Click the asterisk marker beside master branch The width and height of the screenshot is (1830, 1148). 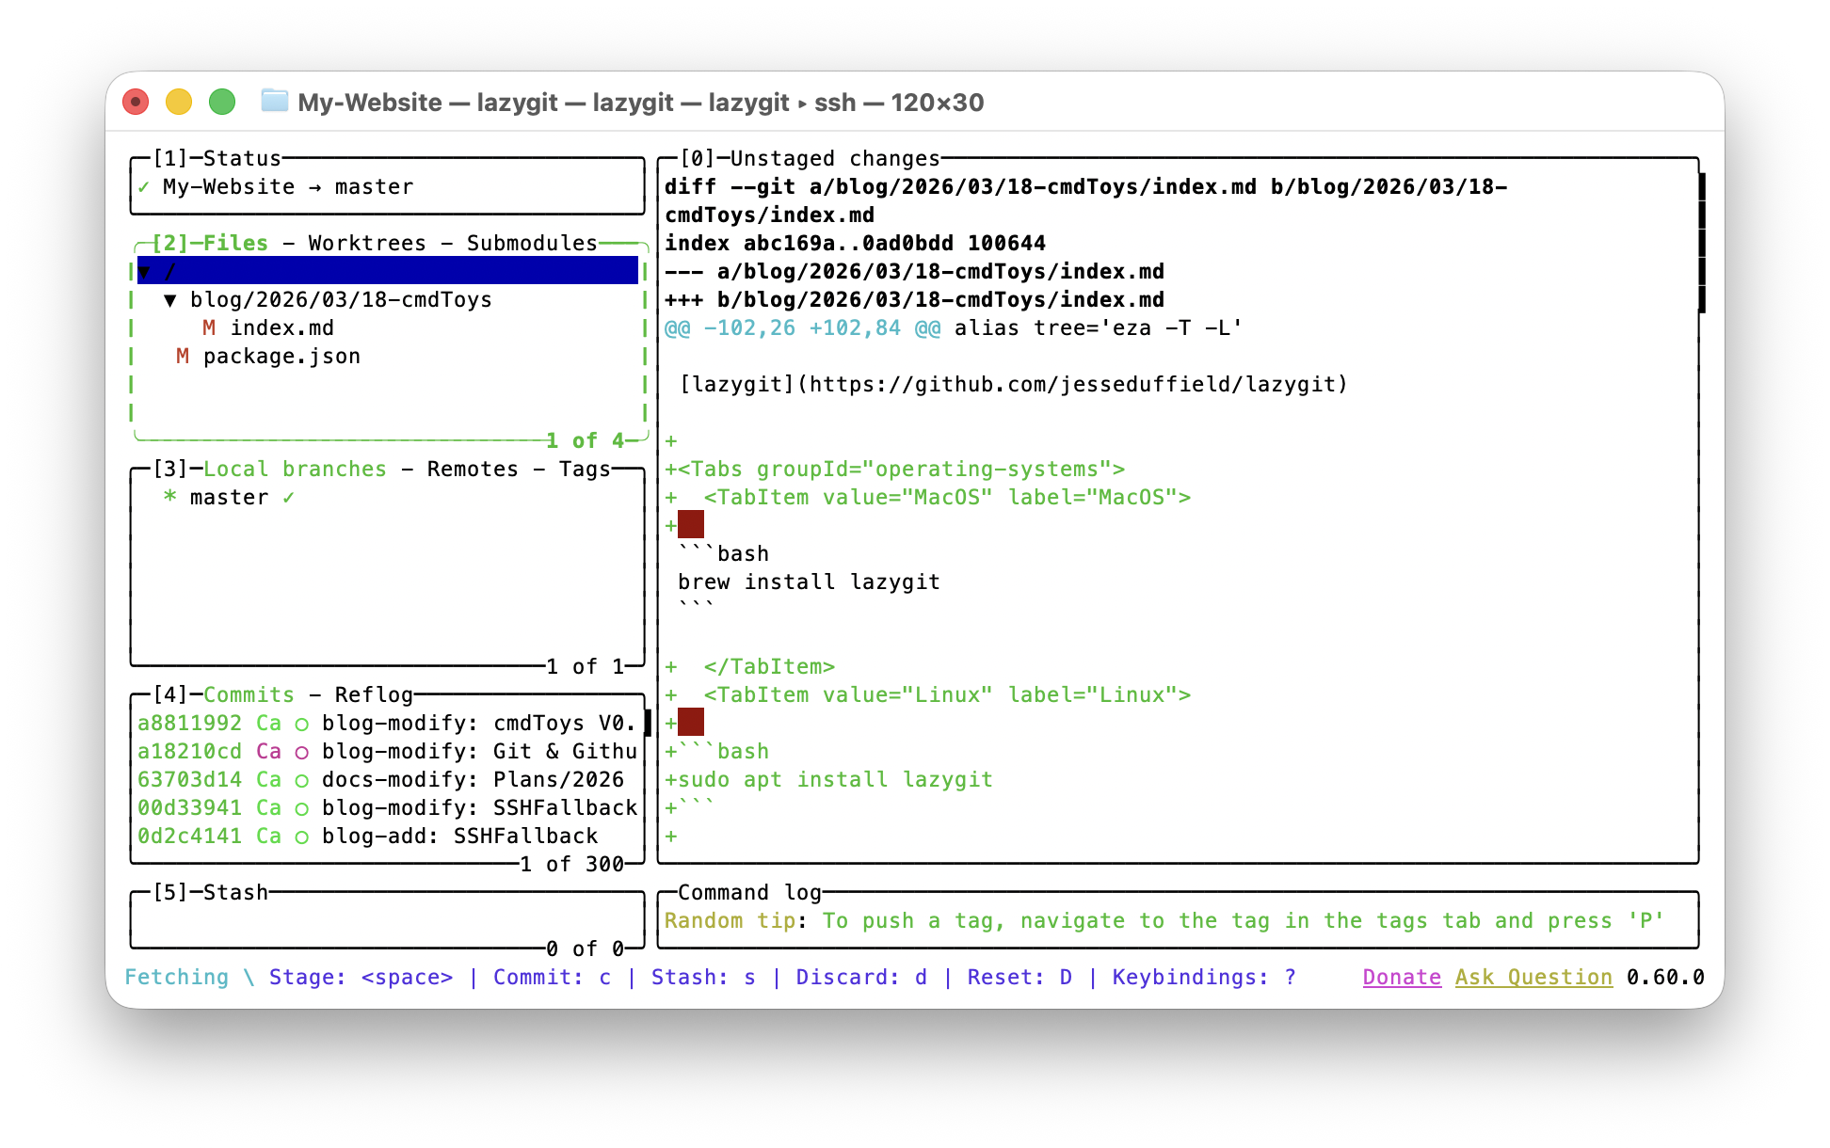pyautogui.click(x=169, y=497)
